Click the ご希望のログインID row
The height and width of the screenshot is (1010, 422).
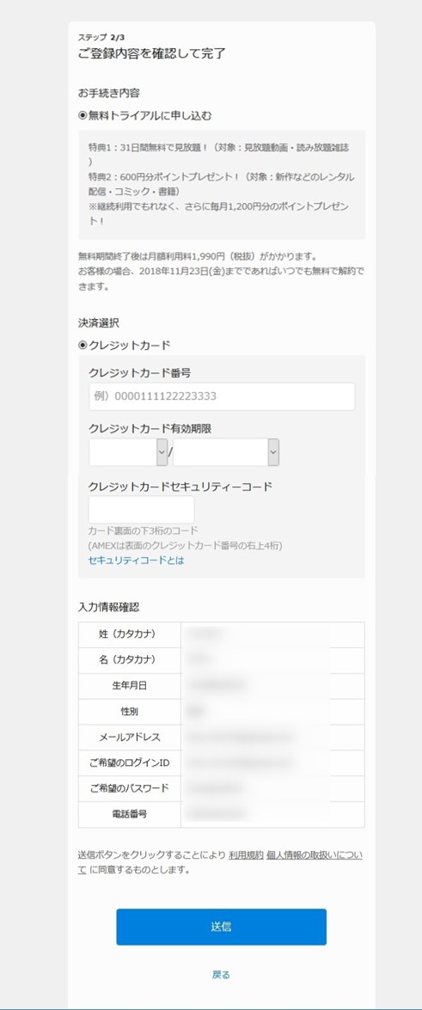[221, 763]
